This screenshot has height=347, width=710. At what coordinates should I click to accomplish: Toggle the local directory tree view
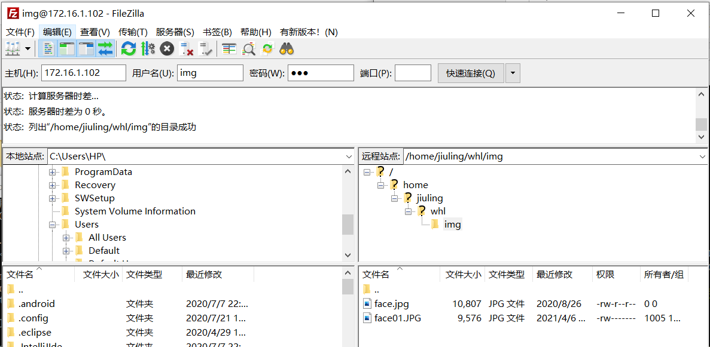click(68, 48)
